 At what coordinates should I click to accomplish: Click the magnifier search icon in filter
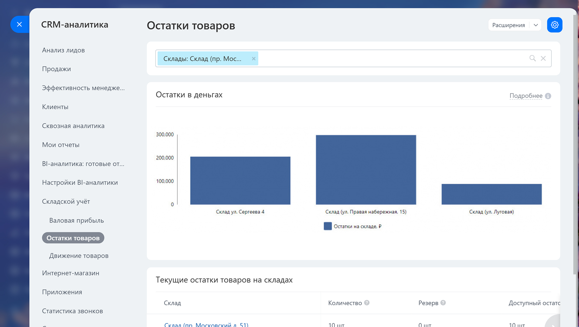(533, 58)
